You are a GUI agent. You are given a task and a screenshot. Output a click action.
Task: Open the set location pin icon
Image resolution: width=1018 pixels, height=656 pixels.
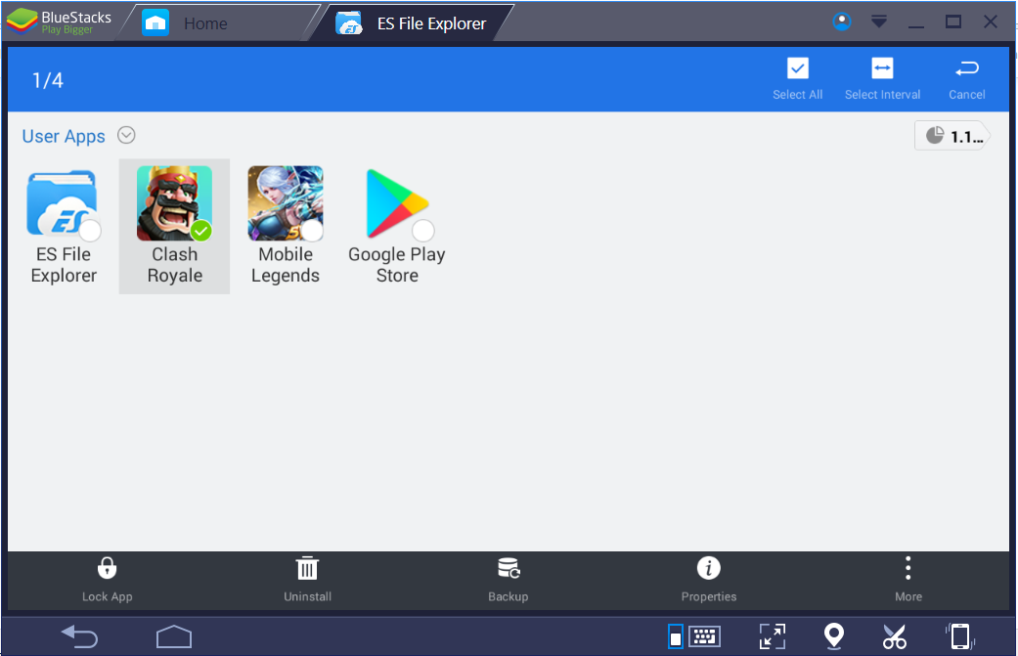(x=833, y=635)
